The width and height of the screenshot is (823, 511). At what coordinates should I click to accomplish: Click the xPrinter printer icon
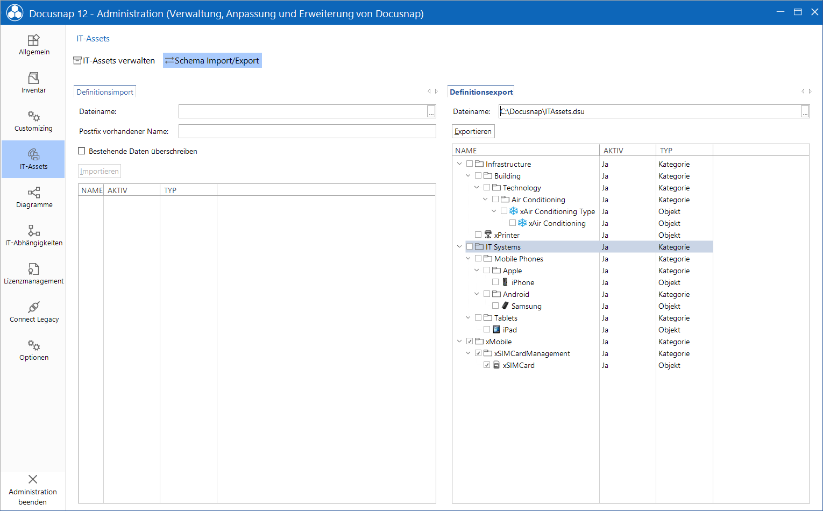(x=488, y=235)
